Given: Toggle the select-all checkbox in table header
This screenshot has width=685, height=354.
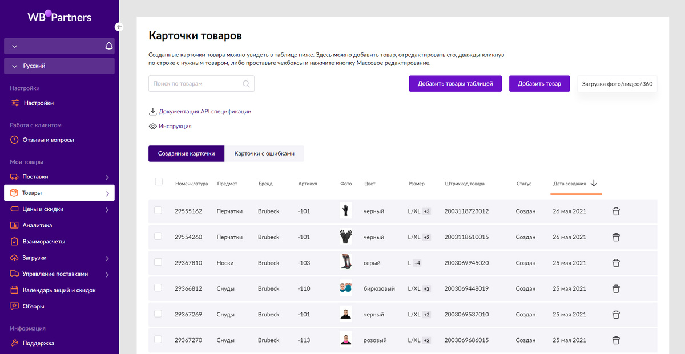Looking at the screenshot, I should point(159,182).
